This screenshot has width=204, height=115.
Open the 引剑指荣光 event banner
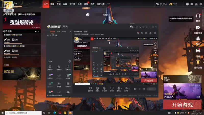22,22
